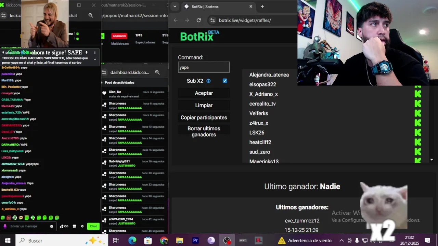Click the chat username CR25_TATIANA
The width and height of the screenshot is (438, 246).
point(12,100)
